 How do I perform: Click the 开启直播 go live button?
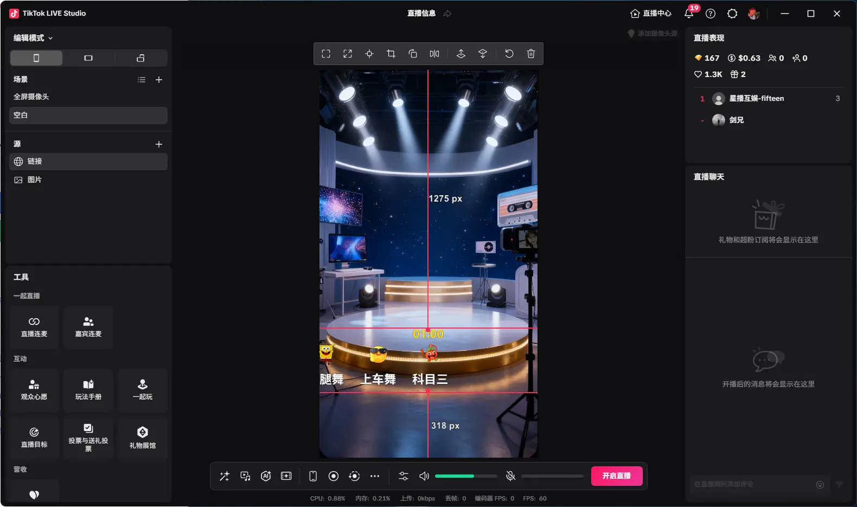click(x=617, y=476)
